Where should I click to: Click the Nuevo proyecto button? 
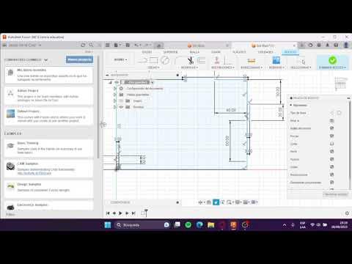(x=79, y=59)
